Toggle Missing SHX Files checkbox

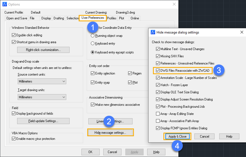click(158, 56)
